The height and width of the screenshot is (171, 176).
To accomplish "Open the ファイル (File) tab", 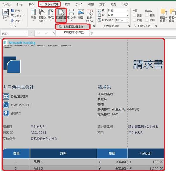I will click(6, 4).
